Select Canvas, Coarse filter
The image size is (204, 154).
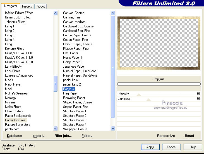(x=74, y=13)
